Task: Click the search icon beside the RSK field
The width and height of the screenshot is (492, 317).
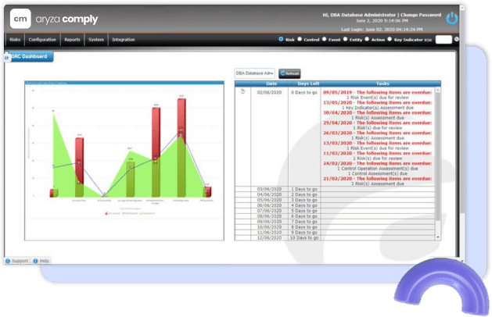Action: [x=457, y=40]
